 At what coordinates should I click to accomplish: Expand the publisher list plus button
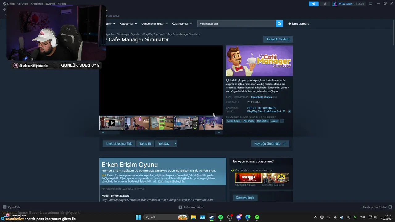[289, 111]
